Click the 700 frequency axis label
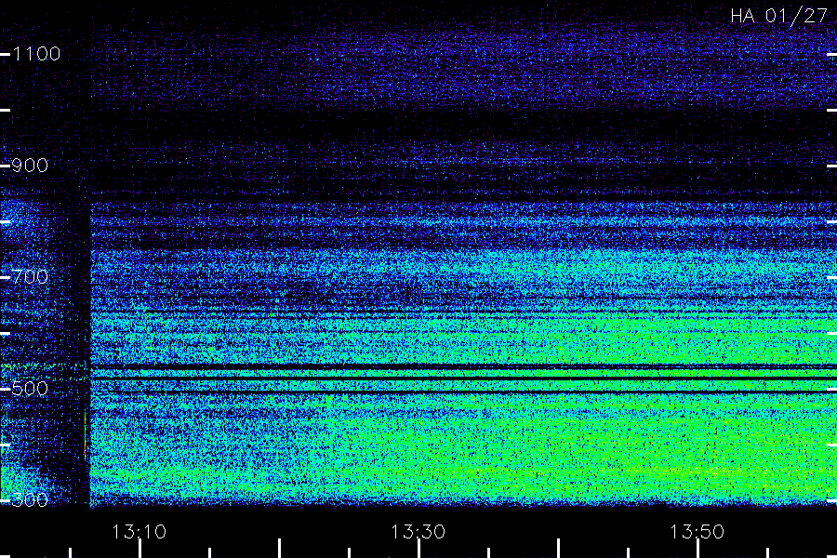The height and width of the screenshot is (558, 837). [x=30, y=277]
